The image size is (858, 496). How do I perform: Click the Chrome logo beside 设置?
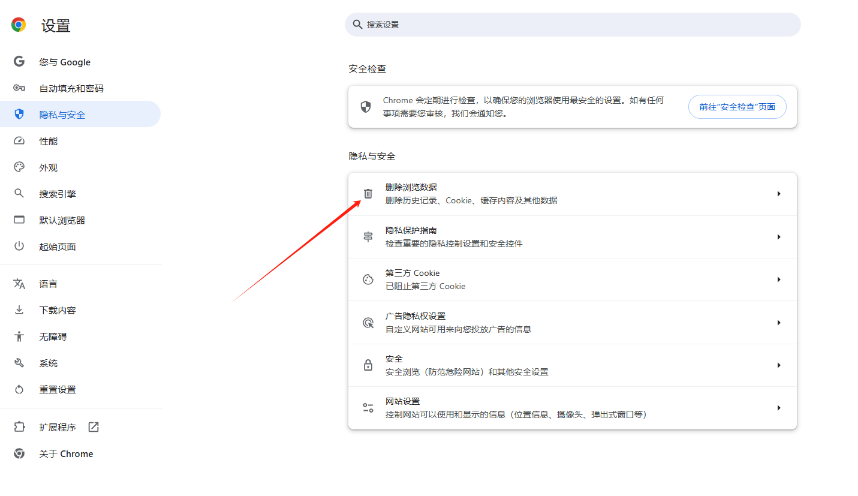pyautogui.click(x=19, y=25)
